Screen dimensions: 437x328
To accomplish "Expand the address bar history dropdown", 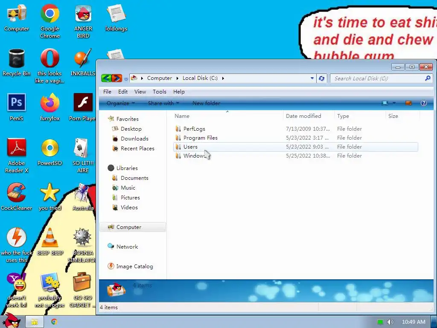I will click(312, 79).
